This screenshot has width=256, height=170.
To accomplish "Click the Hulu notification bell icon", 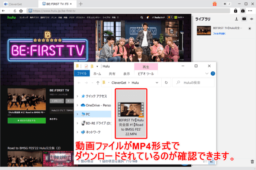I will tap(148, 18).
